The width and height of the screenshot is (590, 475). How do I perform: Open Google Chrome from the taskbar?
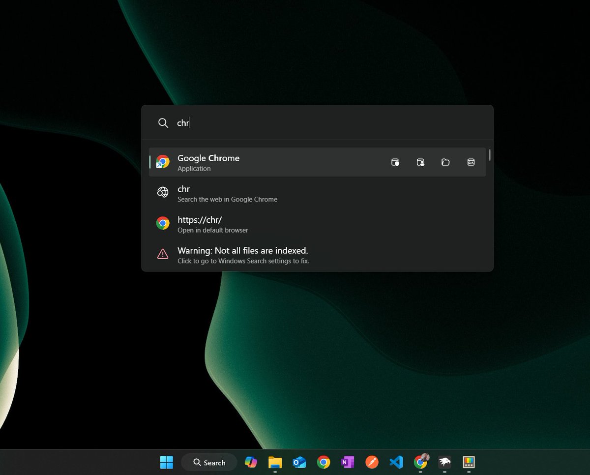point(323,462)
